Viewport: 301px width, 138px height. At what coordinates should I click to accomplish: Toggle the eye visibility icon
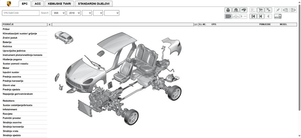[196, 24]
